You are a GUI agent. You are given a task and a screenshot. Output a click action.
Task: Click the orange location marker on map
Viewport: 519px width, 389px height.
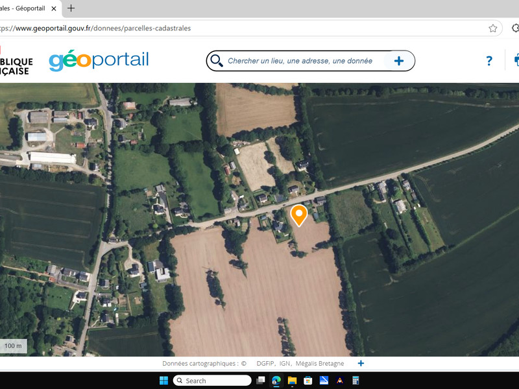coord(299,215)
